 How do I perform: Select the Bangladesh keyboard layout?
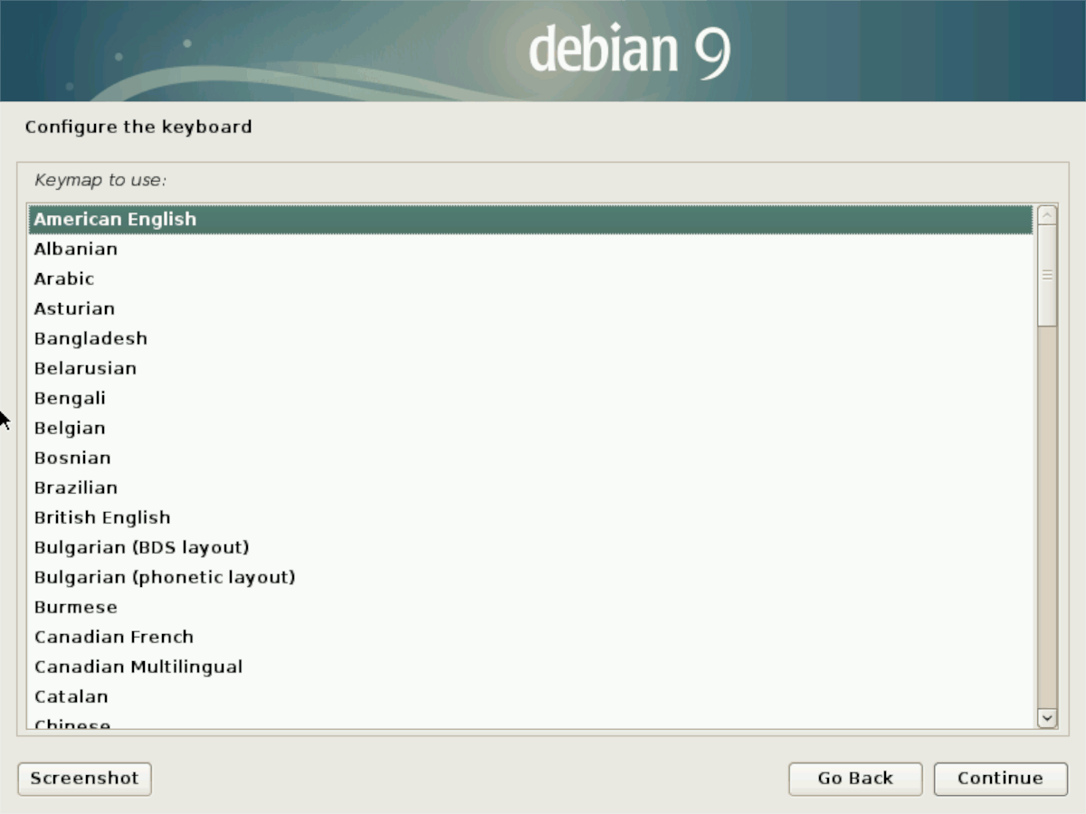click(x=90, y=338)
